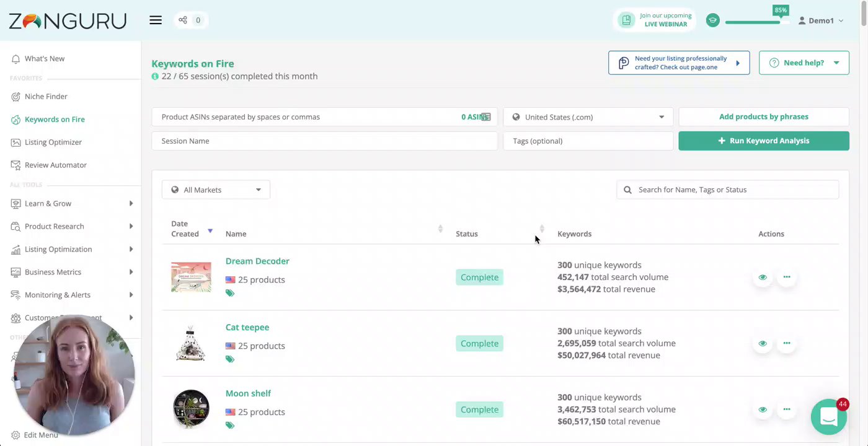Toggle the hamburger menu icon
868x446 pixels.
(156, 20)
